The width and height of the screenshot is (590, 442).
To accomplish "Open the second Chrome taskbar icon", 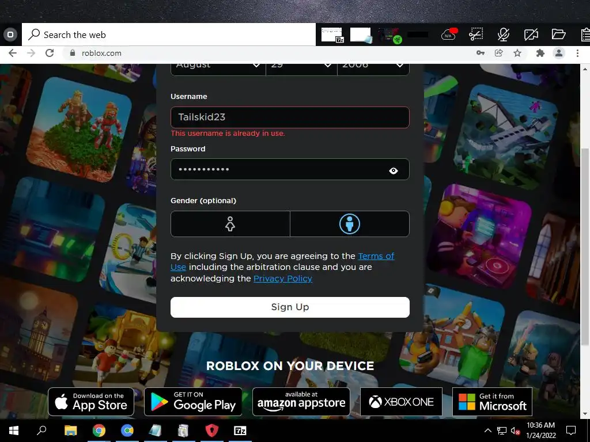I will (x=127, y=430).
